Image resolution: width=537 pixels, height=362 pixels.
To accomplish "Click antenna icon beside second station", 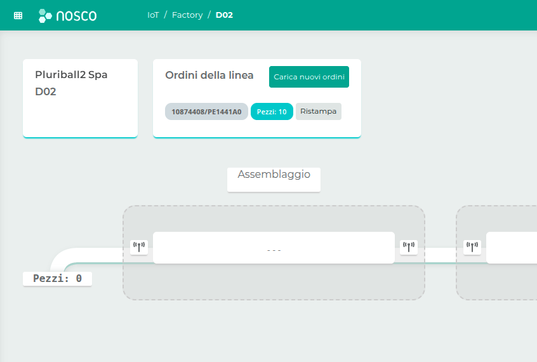I will (x=472, y=247).
